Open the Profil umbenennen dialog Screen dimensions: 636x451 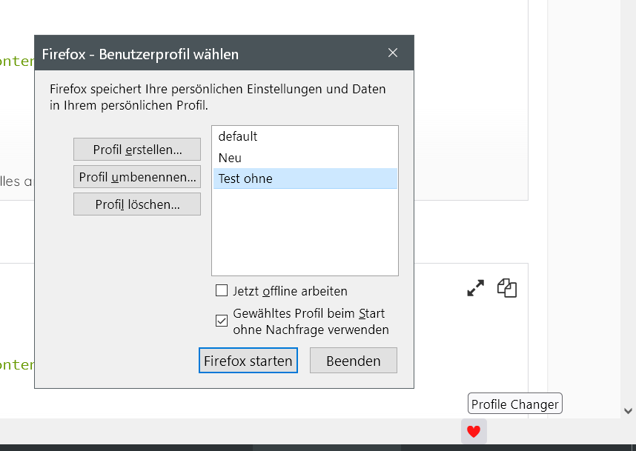click(x=137, y=177)
